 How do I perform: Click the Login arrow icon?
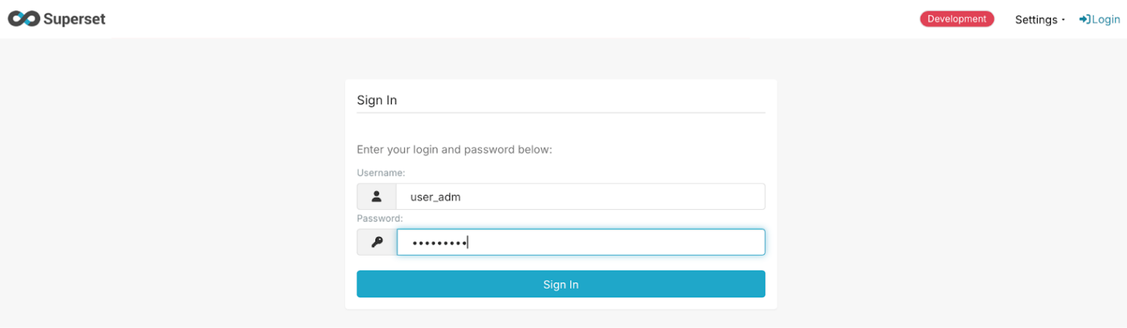[1084, 19]
